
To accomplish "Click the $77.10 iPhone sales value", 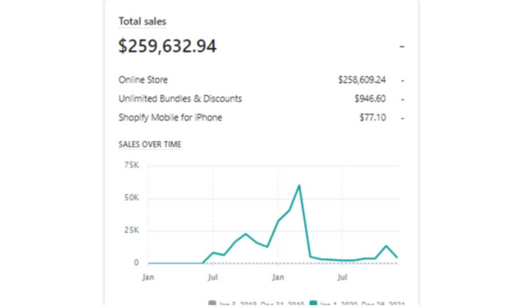I will 372,118.
